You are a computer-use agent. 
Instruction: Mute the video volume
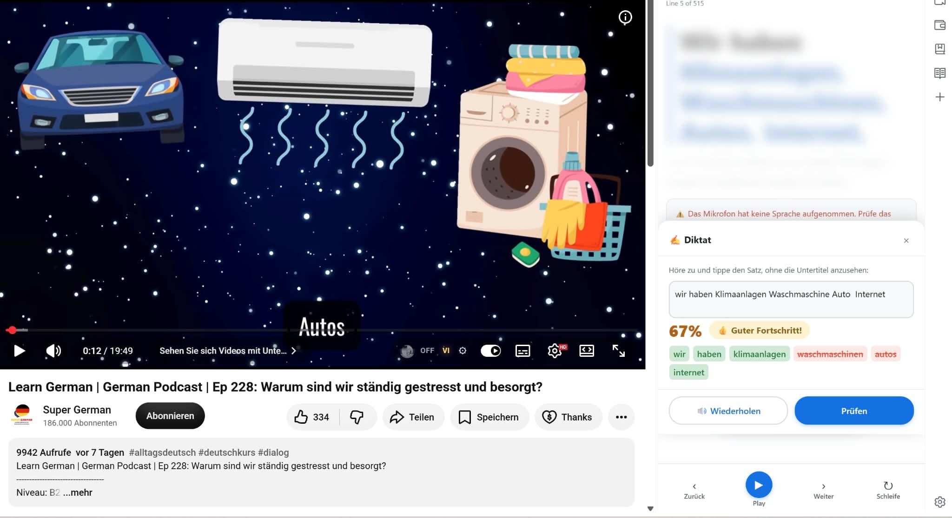[53, 351]
